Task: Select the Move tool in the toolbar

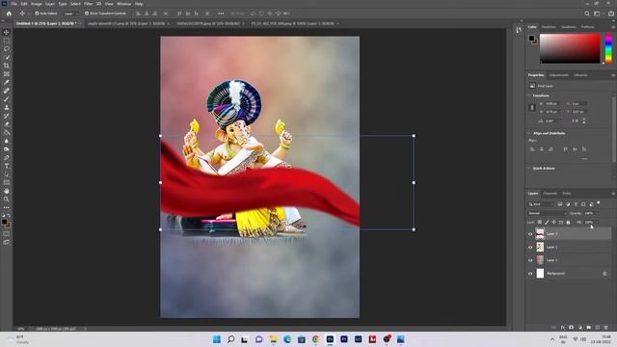Action: point(7,32)
